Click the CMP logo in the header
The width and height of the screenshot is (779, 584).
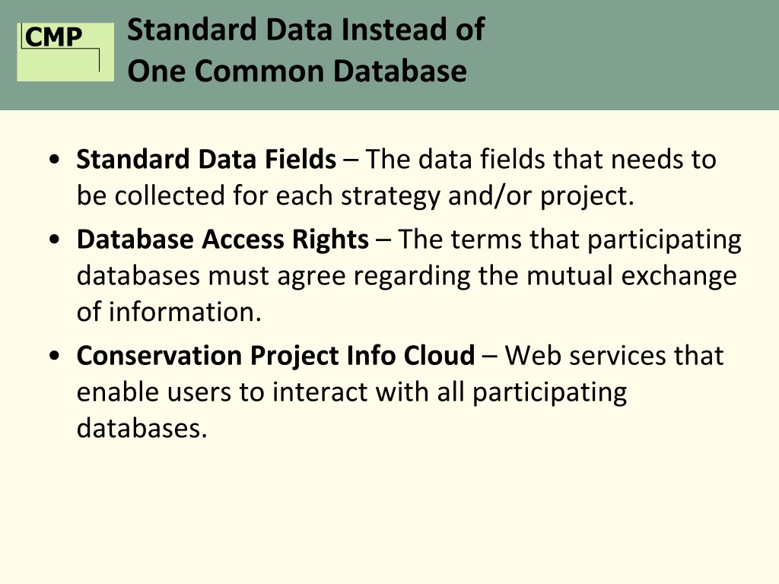point(65,51)
